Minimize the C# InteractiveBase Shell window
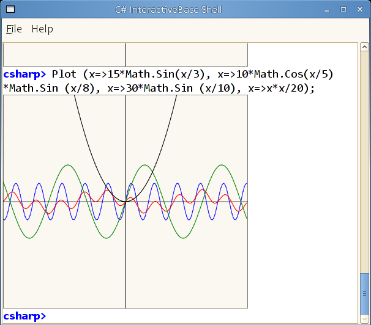This screenshot has width=371, height=325. [327, 10]
